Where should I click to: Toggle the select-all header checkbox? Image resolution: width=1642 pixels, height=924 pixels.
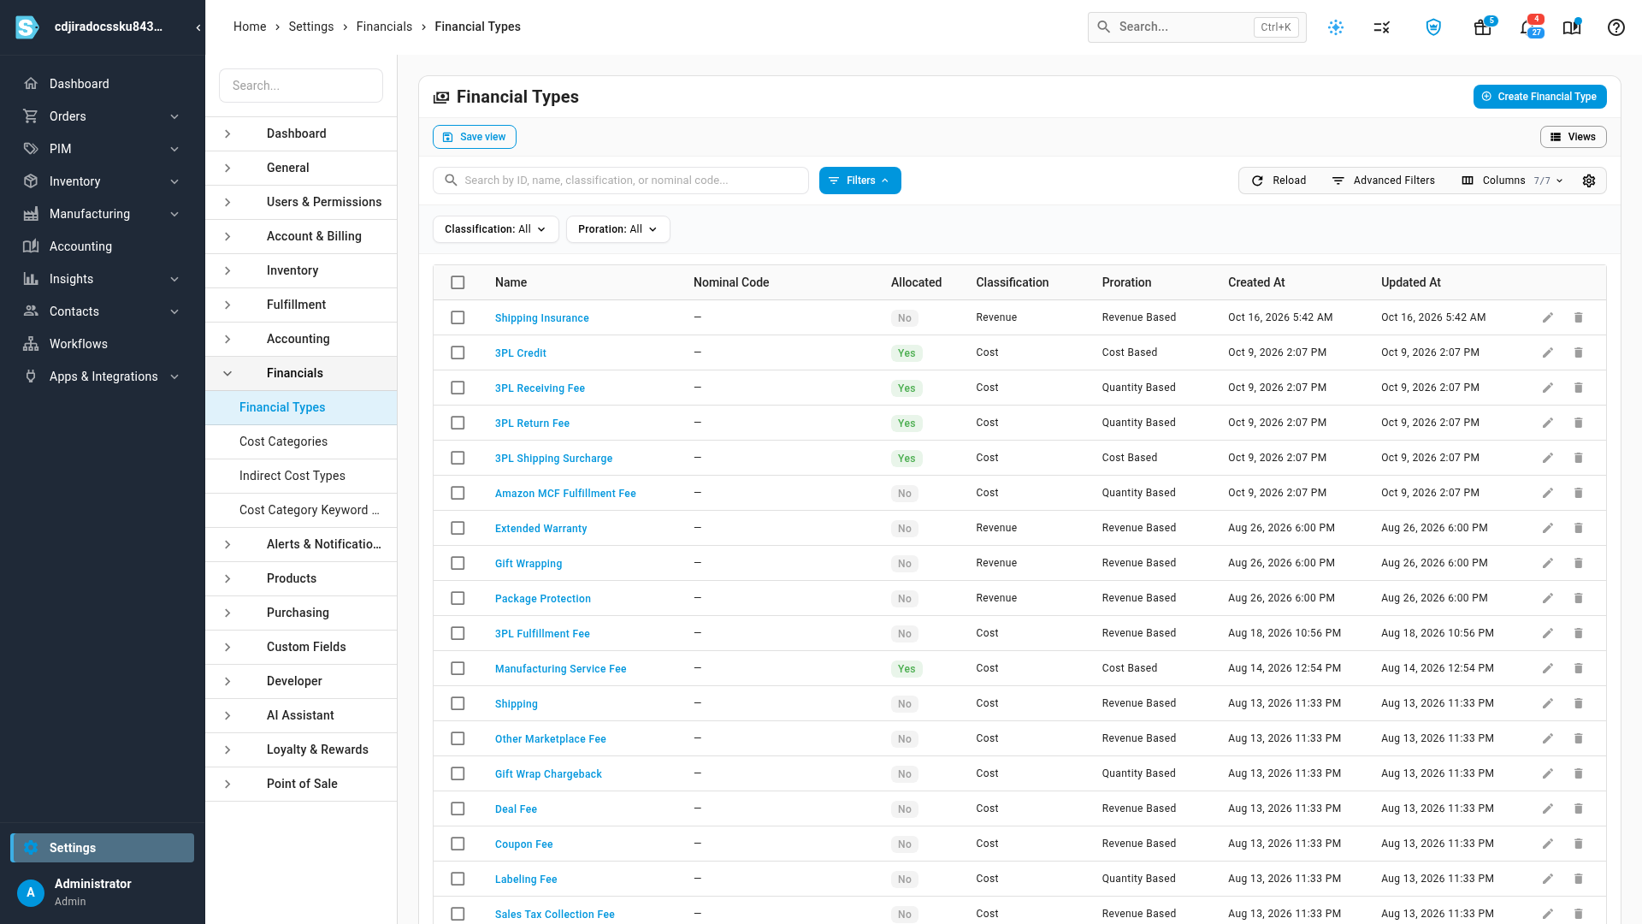tap(458, 282)
